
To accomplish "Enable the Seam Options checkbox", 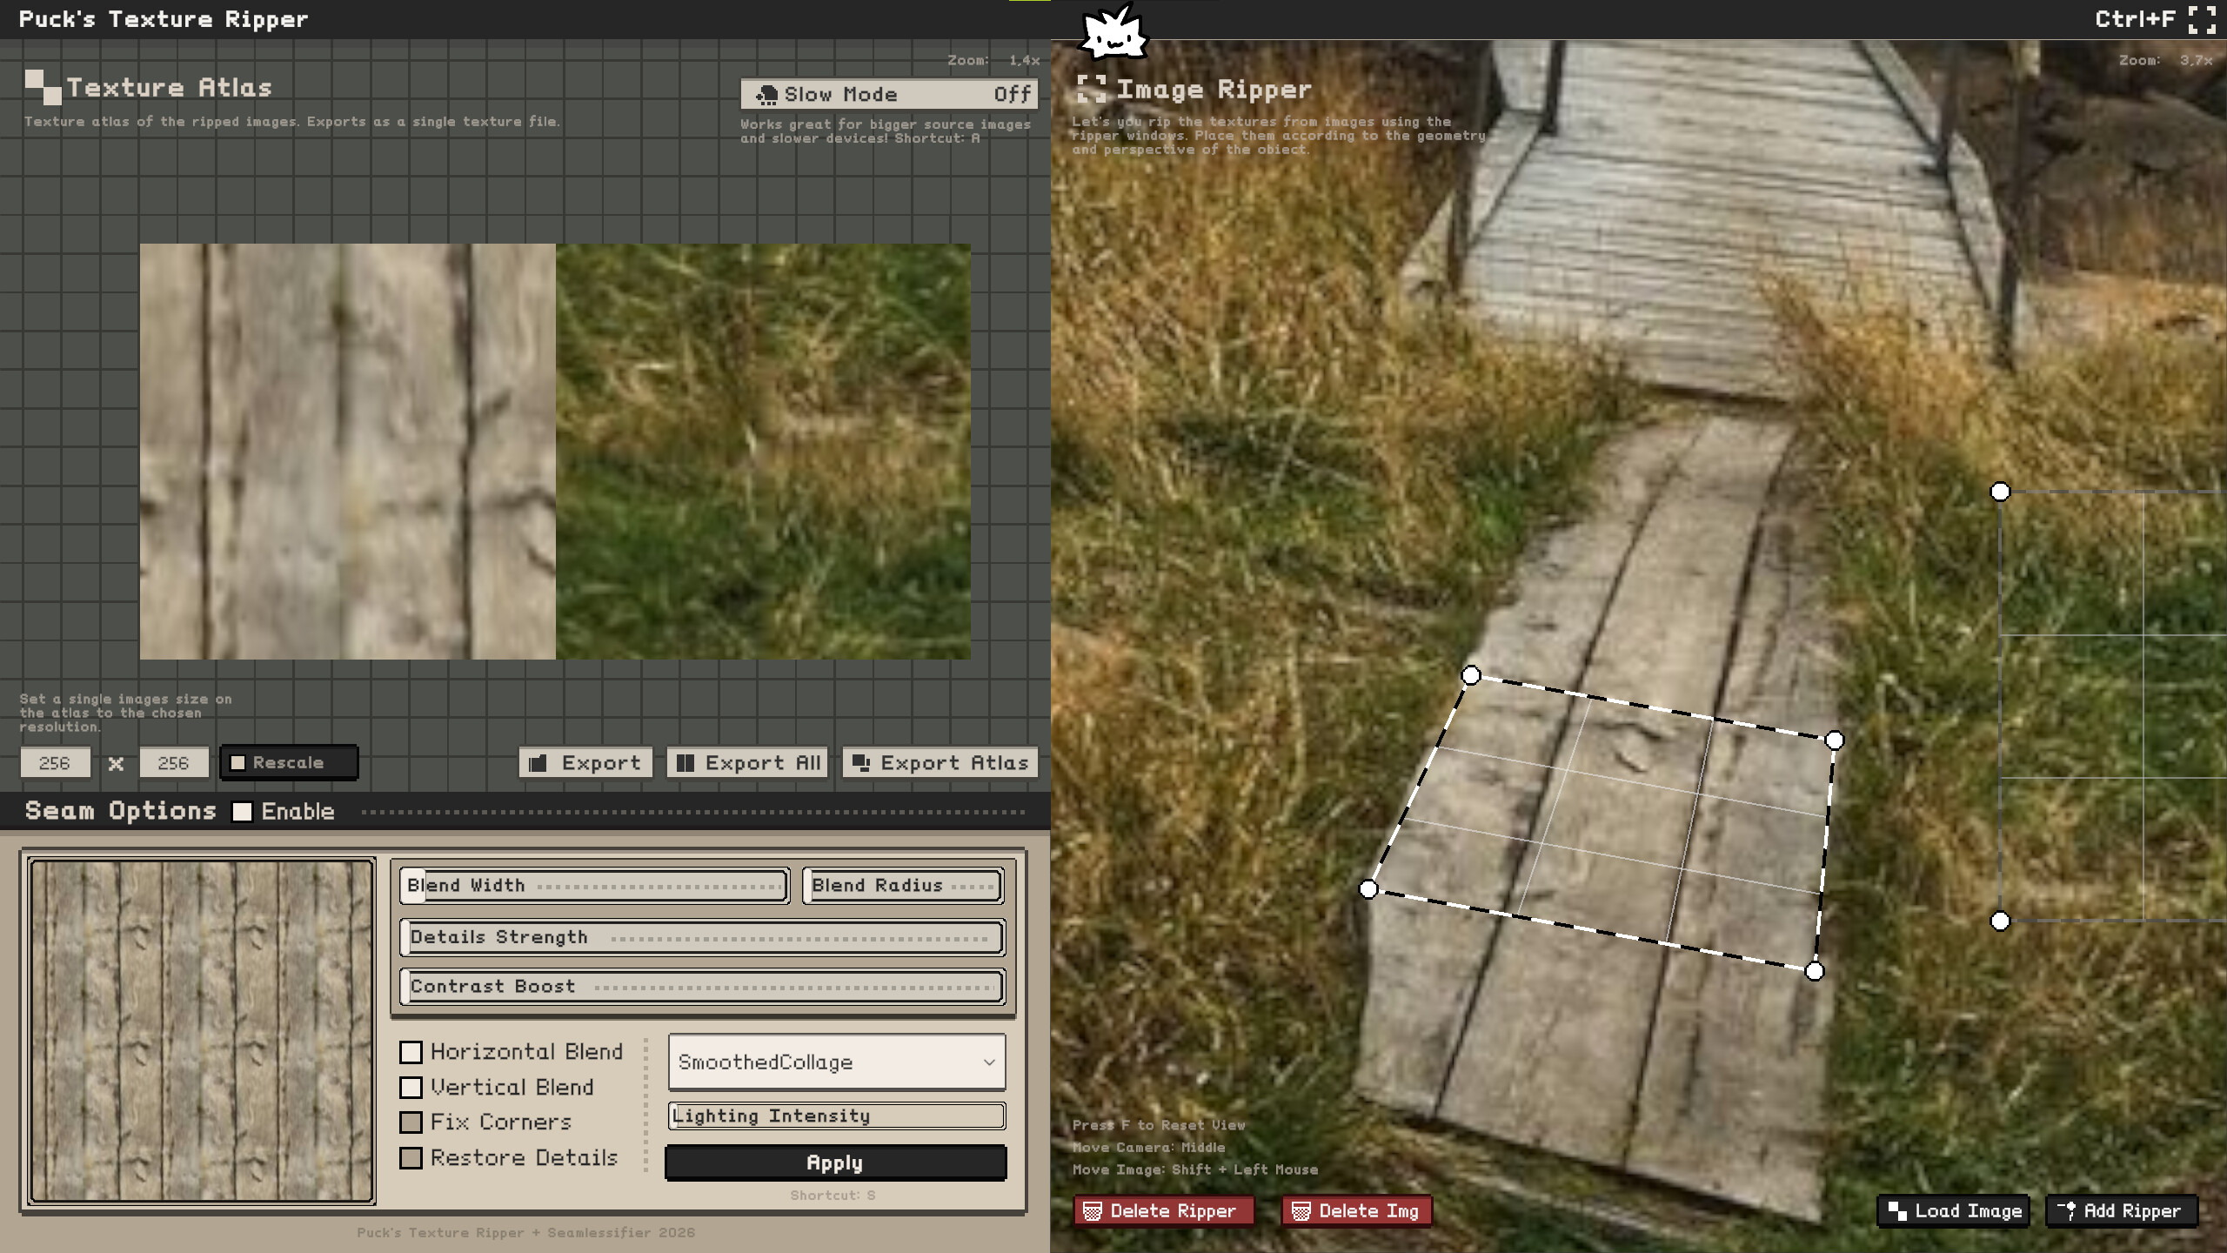I will pos(242,812).
